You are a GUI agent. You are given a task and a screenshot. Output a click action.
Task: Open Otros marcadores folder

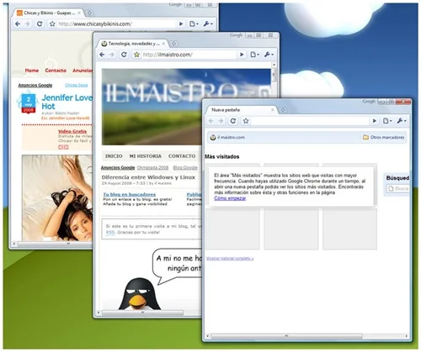click(383, 138)
